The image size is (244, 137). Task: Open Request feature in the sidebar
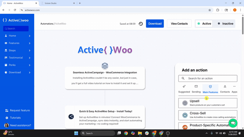(x=17, y=111)
